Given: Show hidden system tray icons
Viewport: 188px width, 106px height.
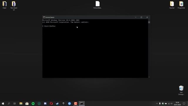Looking at the screenshot, I should coord(157,103).
